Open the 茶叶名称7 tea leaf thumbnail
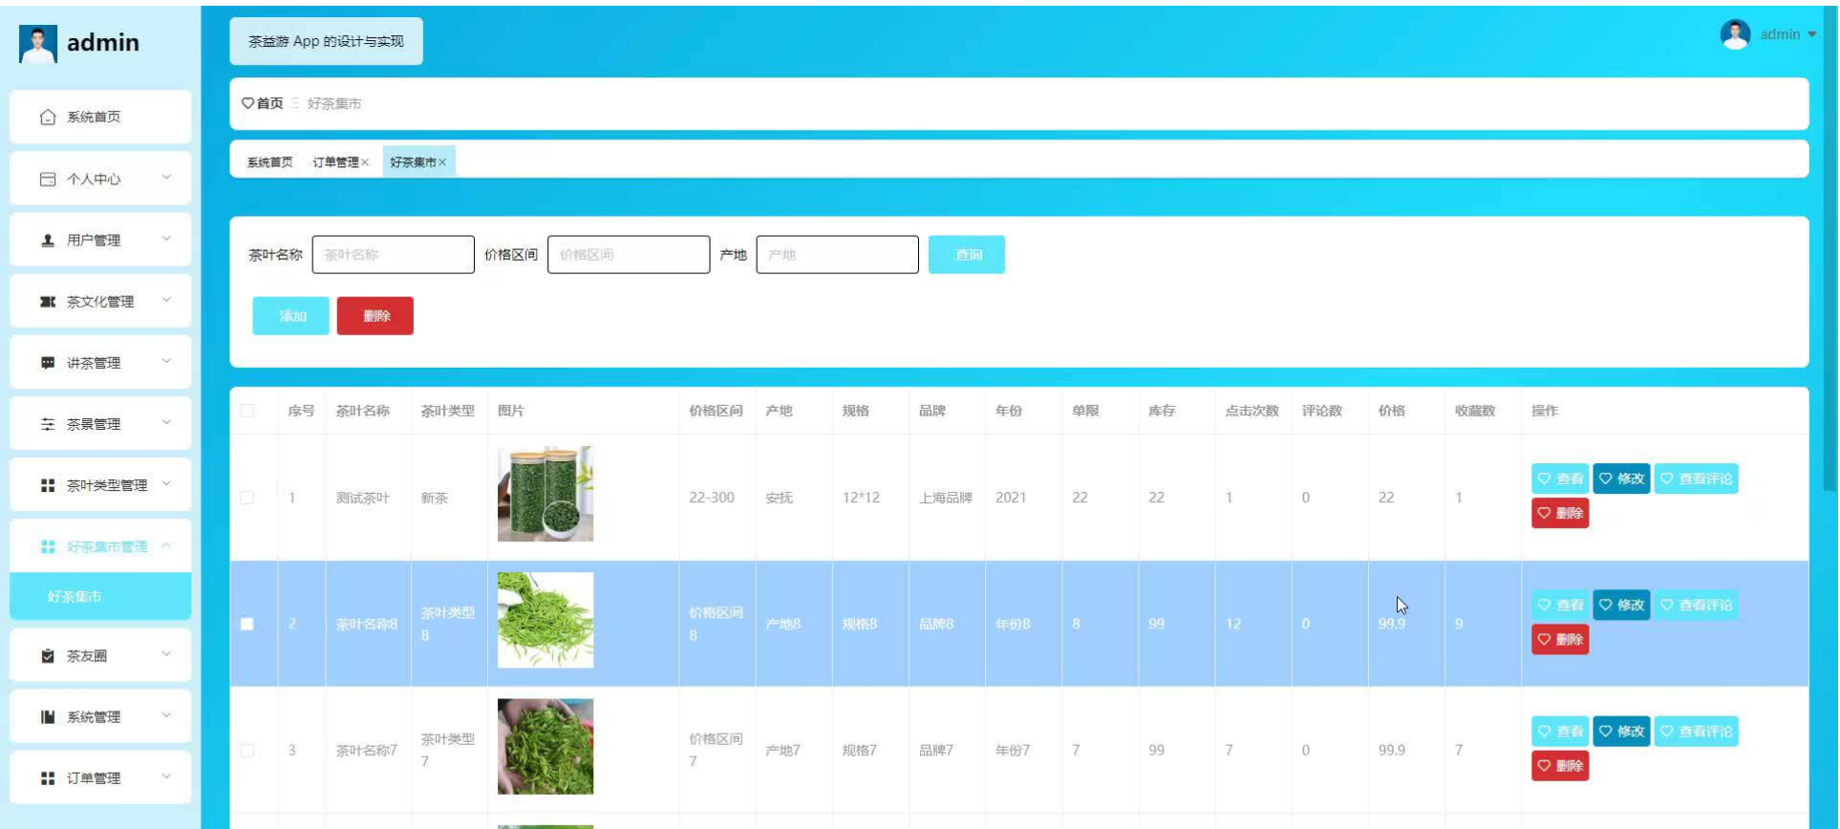Image resolution: width=1840 pixels, height=829 pixels. pos(546,746)
